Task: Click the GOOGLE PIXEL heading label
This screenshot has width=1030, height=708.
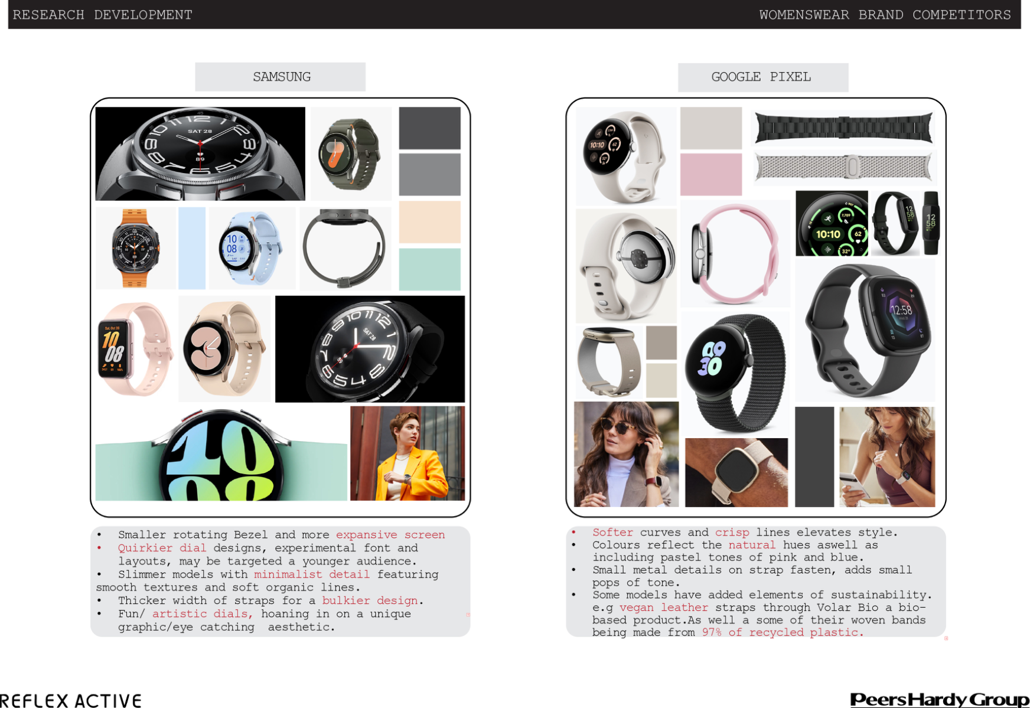Action: pyautogui.click(x=762, y=77)
